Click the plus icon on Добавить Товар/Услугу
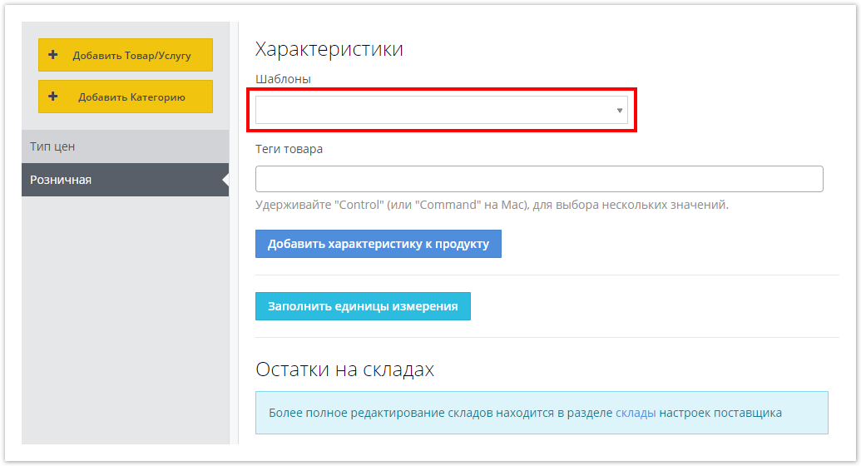 point(52,55)
